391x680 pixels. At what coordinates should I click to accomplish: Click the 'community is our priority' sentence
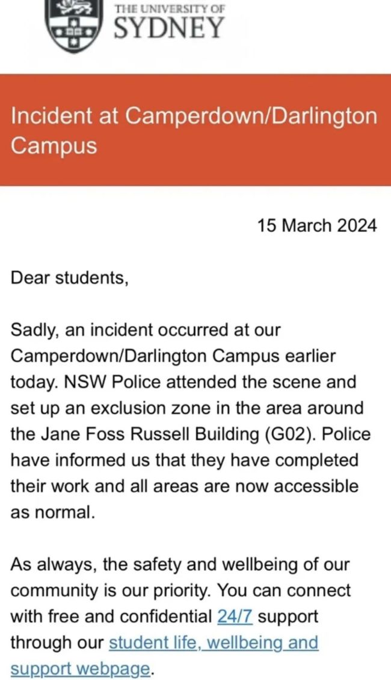coord(111,590)
